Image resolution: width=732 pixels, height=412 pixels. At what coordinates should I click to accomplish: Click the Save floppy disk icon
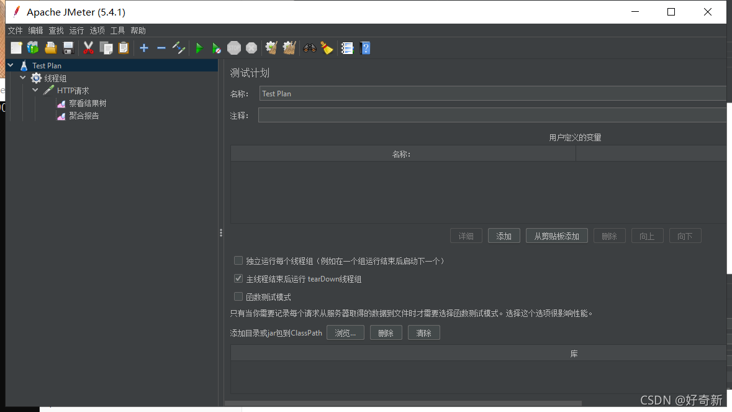[x=68, y=48]
